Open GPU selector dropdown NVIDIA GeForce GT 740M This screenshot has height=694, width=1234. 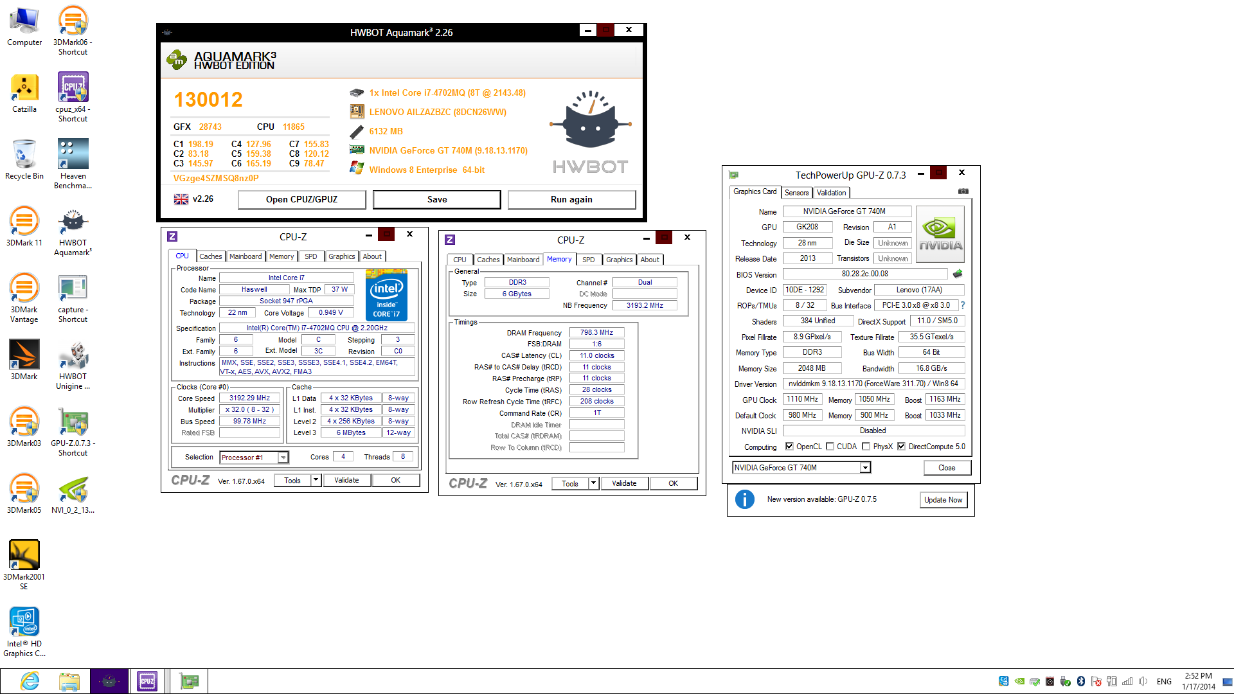pyautogui.click(x=865, y=468)
